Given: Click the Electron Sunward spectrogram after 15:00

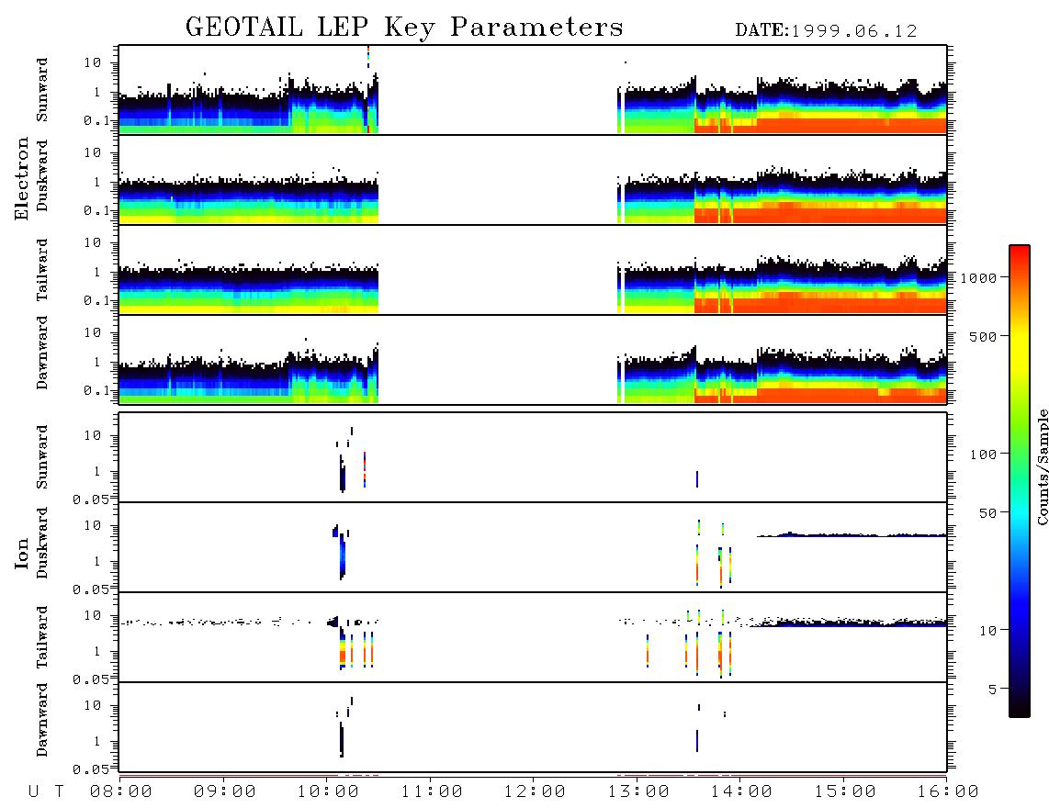Looking at the screenshot, I should (897, 107).
